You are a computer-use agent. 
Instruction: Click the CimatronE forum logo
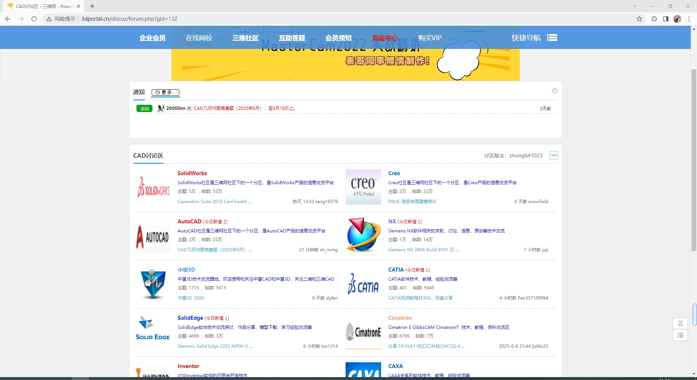pyautogui.click(x=363, y=332)
